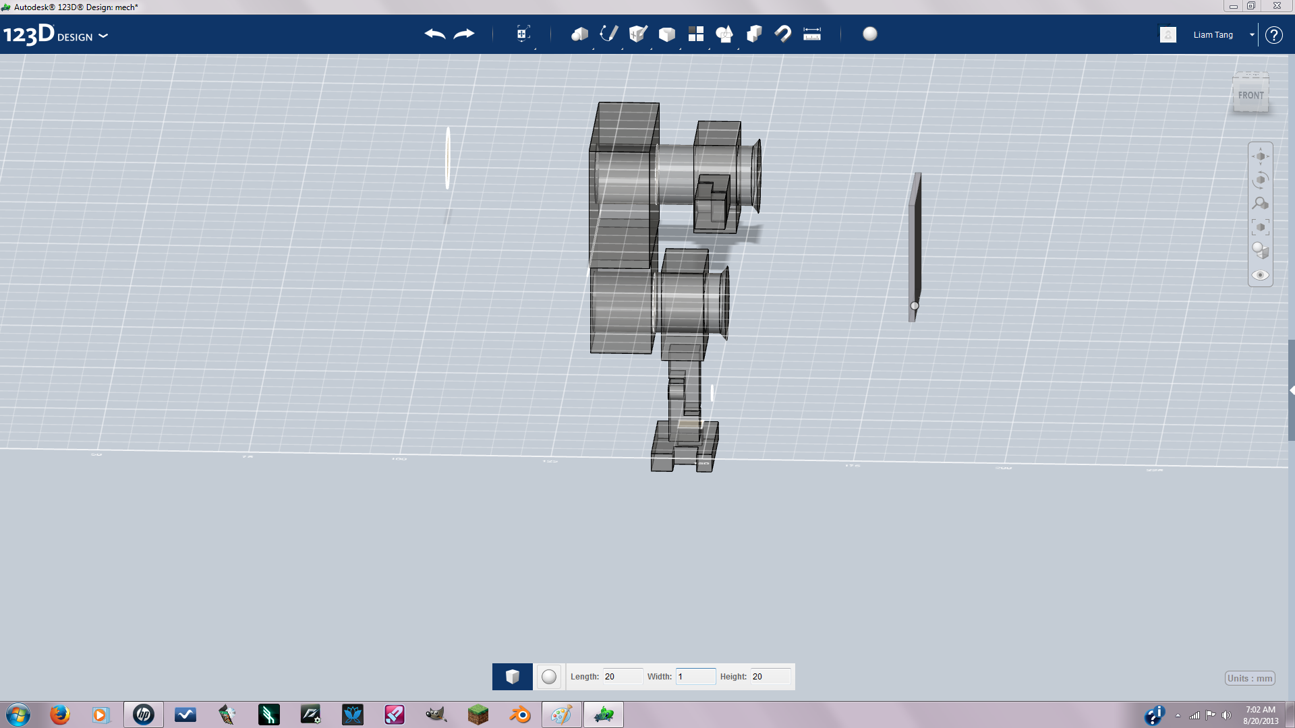Undo the last action

[x=435, y=34]
